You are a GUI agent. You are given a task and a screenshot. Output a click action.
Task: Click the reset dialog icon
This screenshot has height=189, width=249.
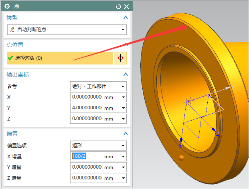coord(118,6)
